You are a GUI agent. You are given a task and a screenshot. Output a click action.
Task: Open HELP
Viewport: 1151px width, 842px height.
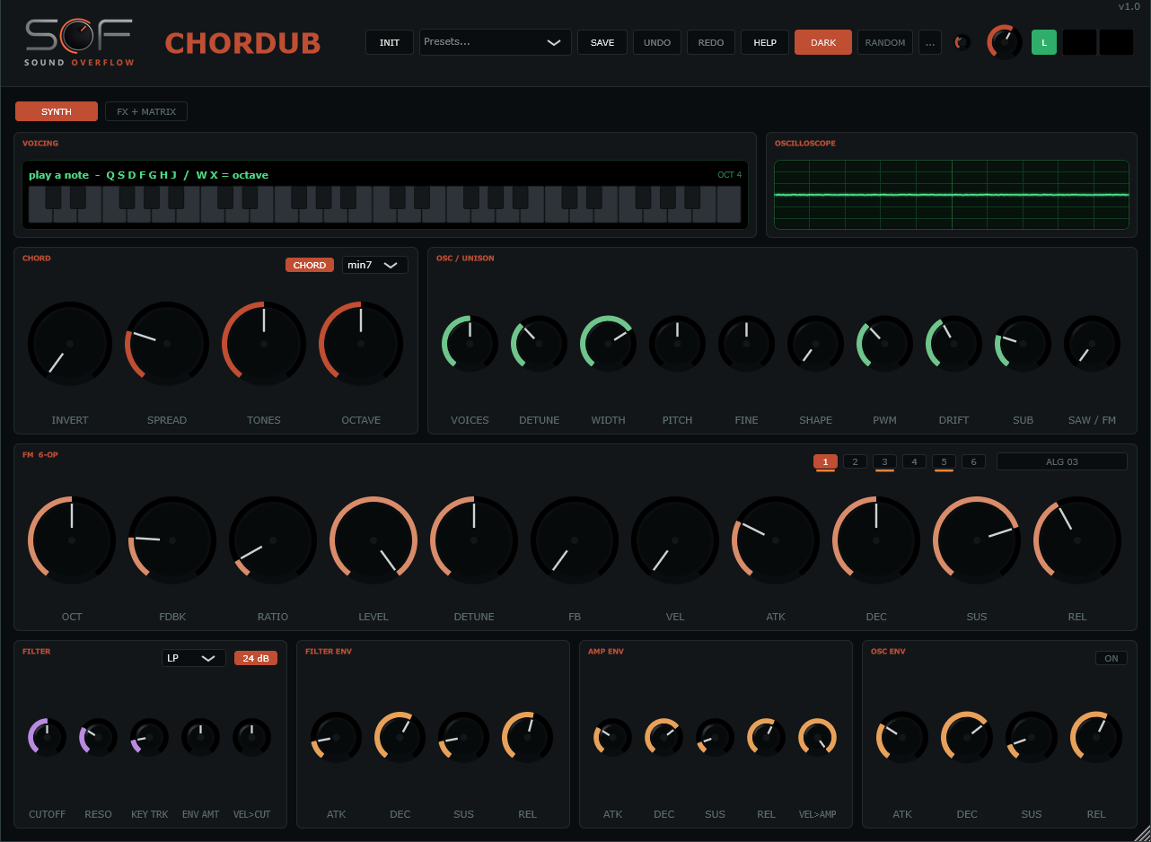(x=765, y=42)
